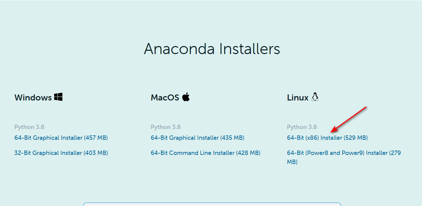Click the Linux penguin icon
The width and height of the screenshot is (422, 206).
pos(315,97)
